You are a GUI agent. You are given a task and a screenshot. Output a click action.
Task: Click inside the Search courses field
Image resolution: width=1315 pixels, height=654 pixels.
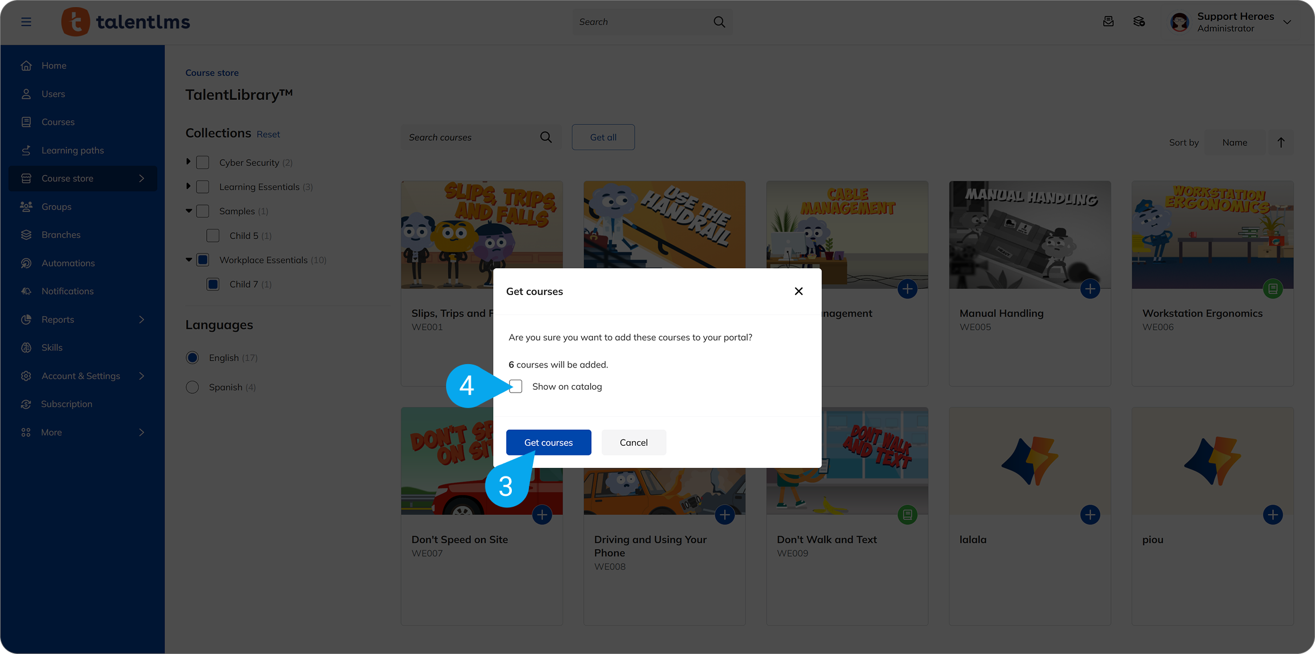(468, 137)
